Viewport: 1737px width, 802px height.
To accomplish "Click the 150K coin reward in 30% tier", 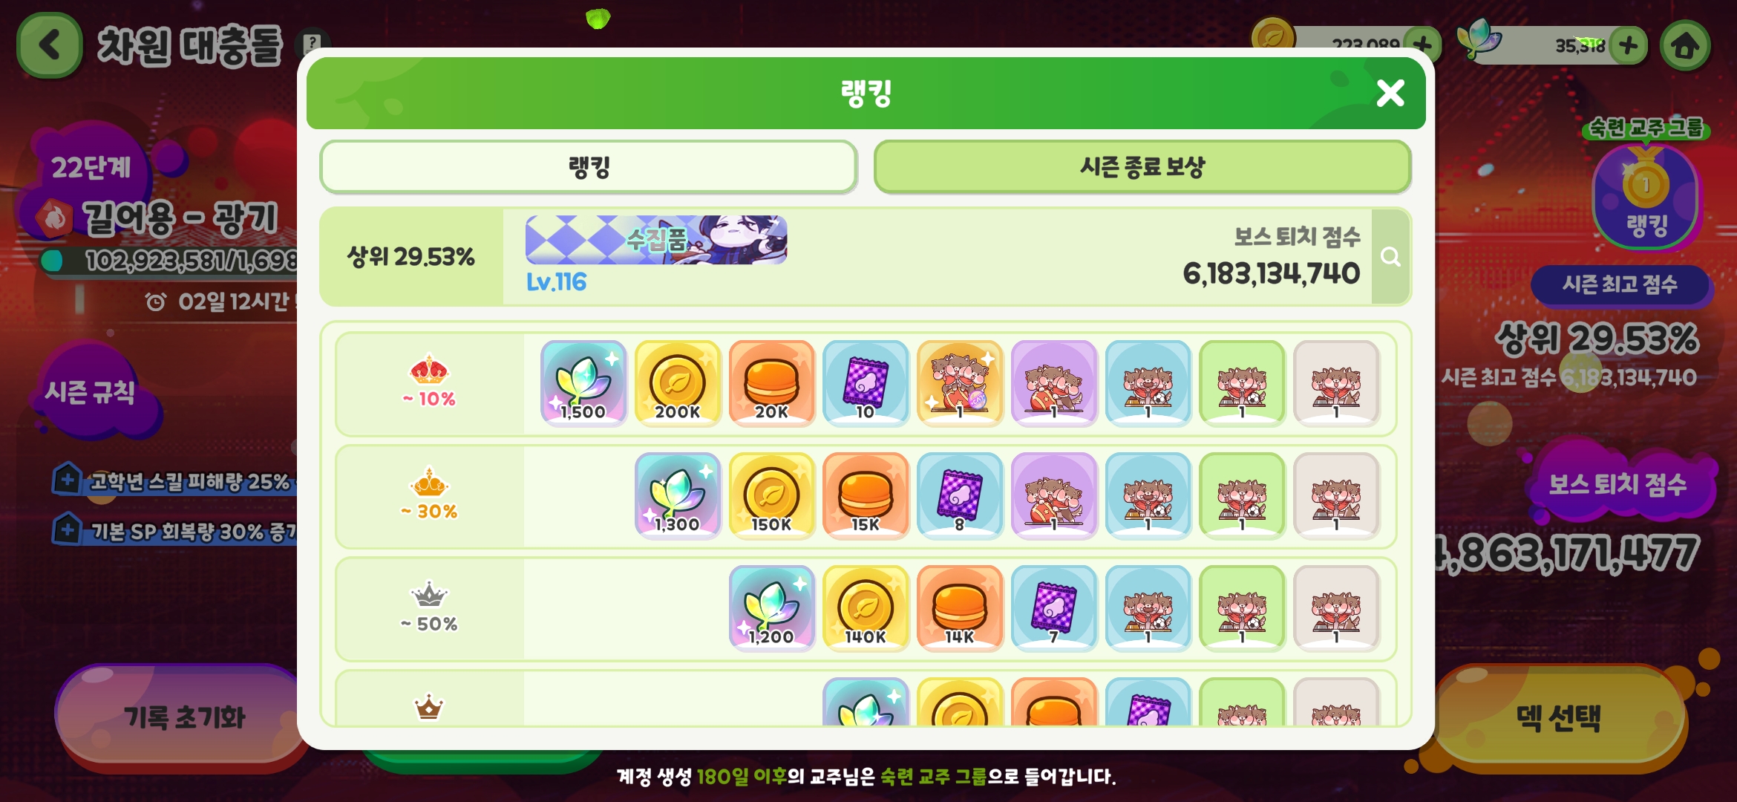I will (772, 495).
